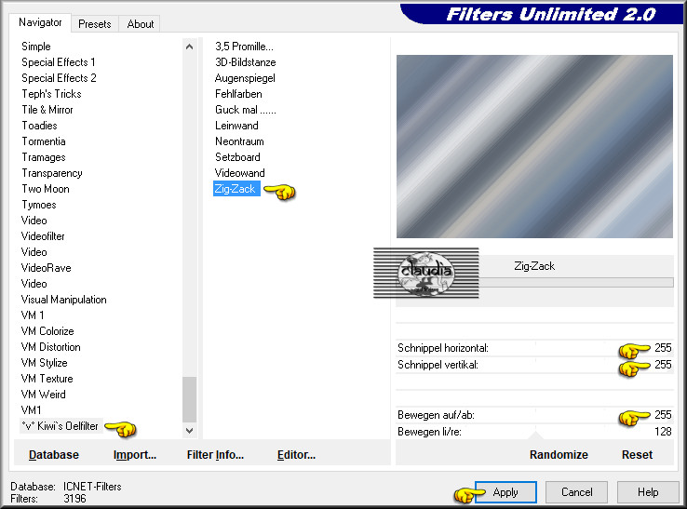
Task: Select the Toadies category
Action: pyautogui.click(x=39, y=126)
